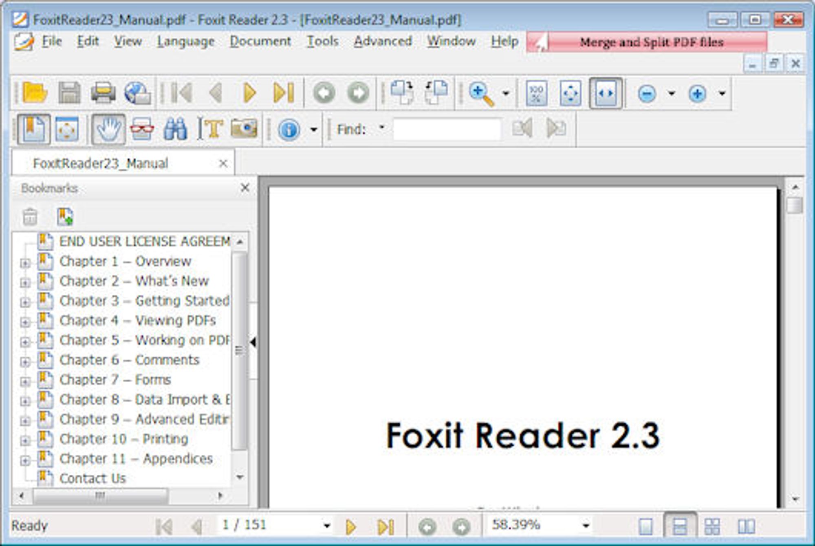Open the information icon dropdown arrow
The width and height of the screenshot is (815, 546).
[x=313, y=130]
